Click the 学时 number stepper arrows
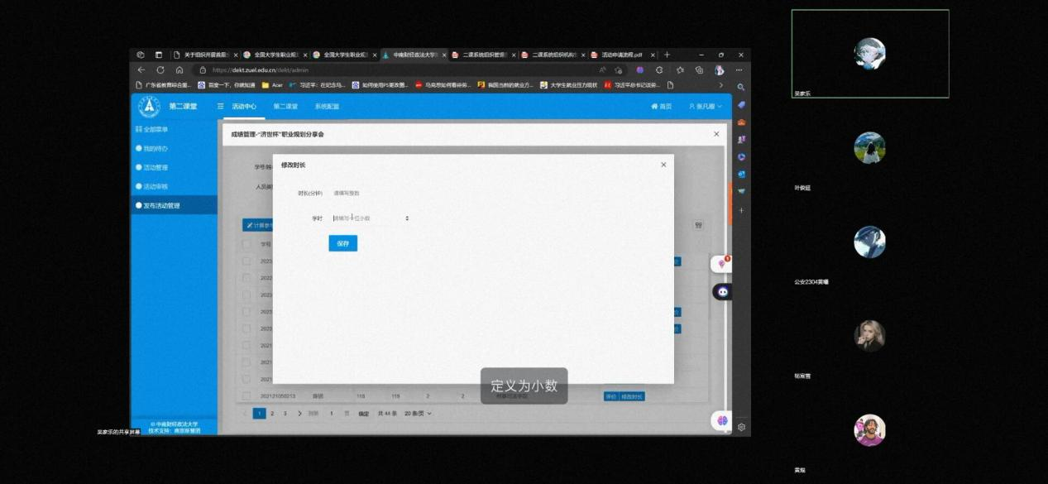This screenshot has width=1048, height=484. (406, 218)
